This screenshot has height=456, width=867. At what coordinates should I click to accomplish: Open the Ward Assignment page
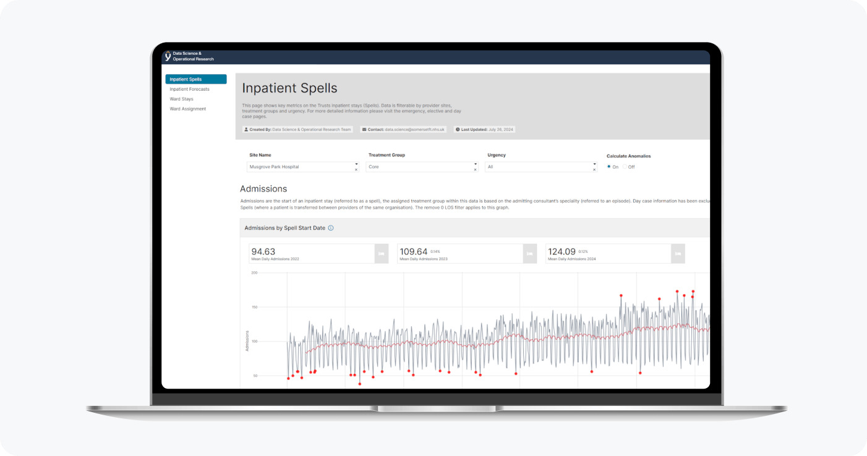[x=188, y=109]
